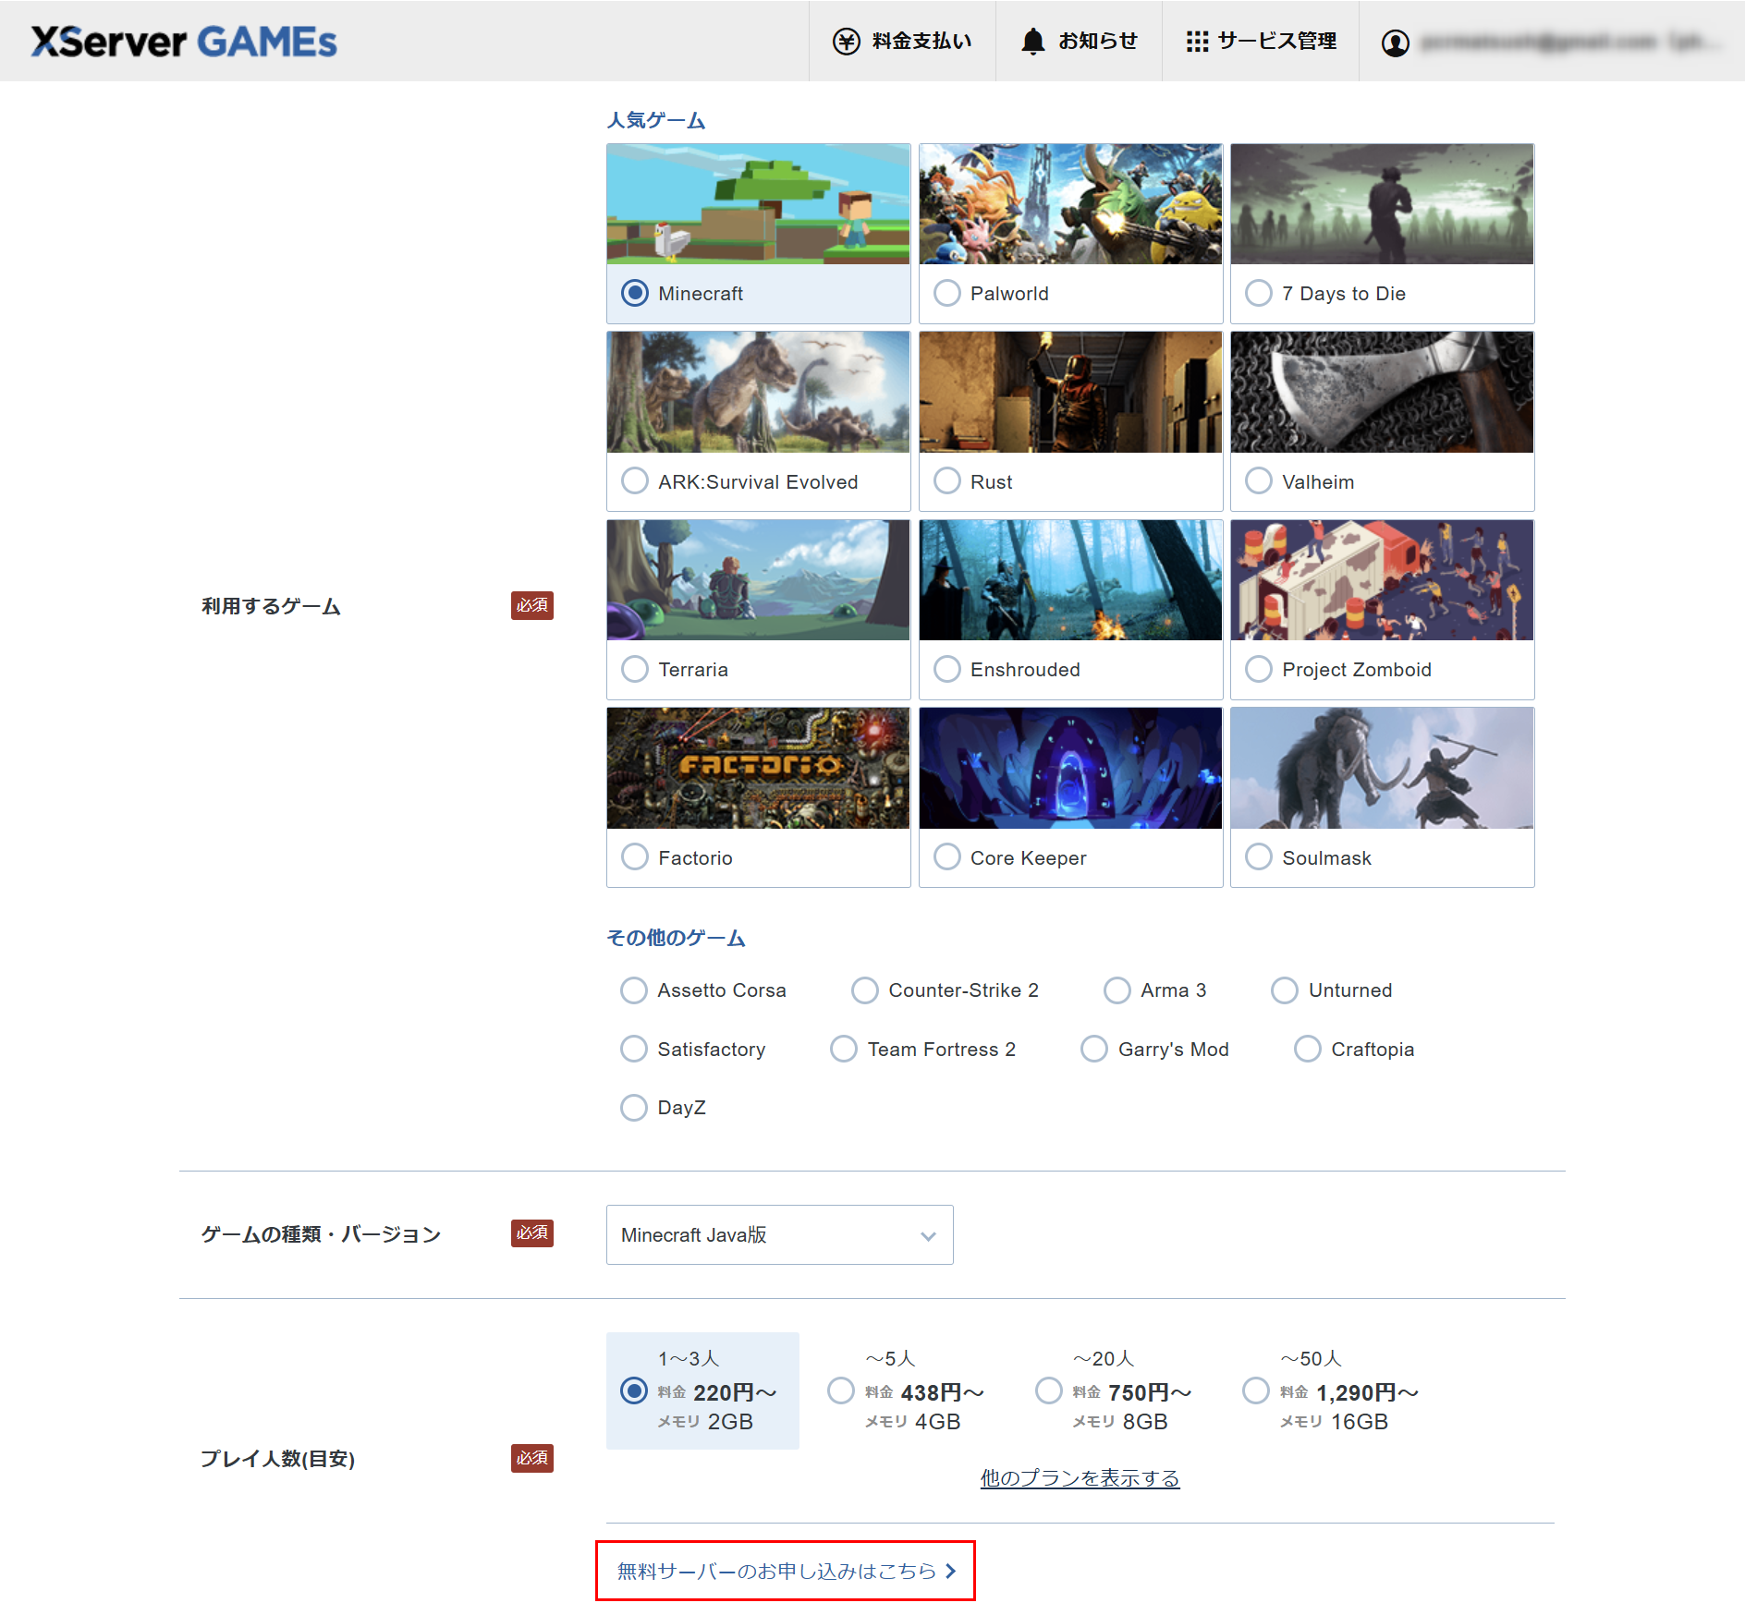Open the account profile icon
This screenshot has width=1745, height=1615.
point(1397,42)
